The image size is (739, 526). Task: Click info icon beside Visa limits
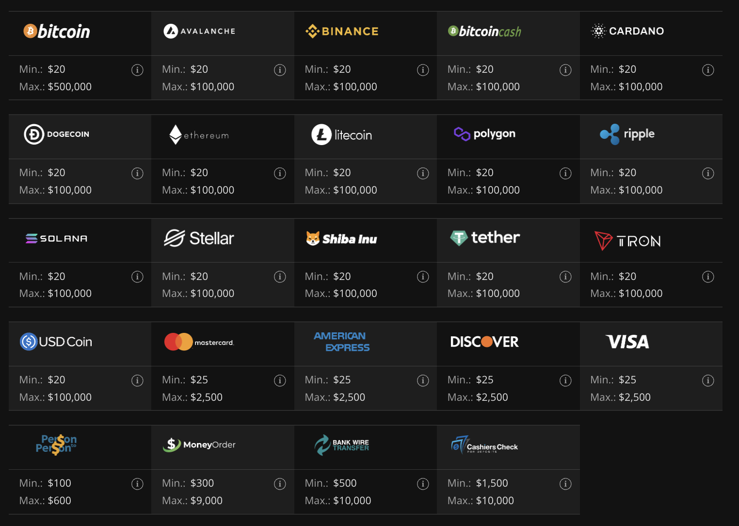(708, 380)
